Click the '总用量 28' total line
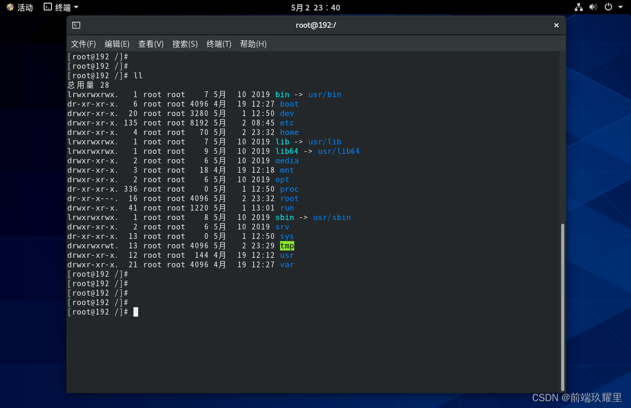Image resolution: width=631 pixels, height=408 pixels. pyautogui.click(x=88, y=85)
